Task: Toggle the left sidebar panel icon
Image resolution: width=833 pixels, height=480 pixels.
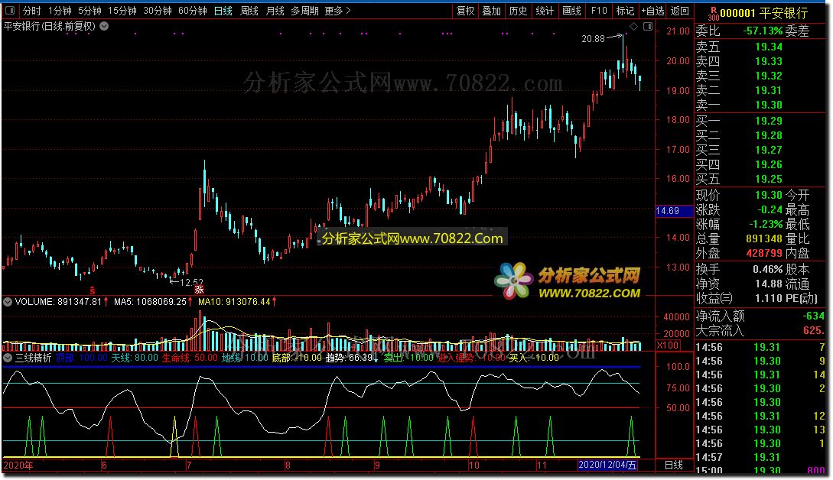Action: point(10,11)
